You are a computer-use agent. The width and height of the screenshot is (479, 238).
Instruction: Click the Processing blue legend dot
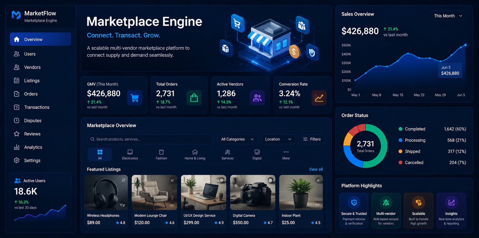click(x=400, y=140)
